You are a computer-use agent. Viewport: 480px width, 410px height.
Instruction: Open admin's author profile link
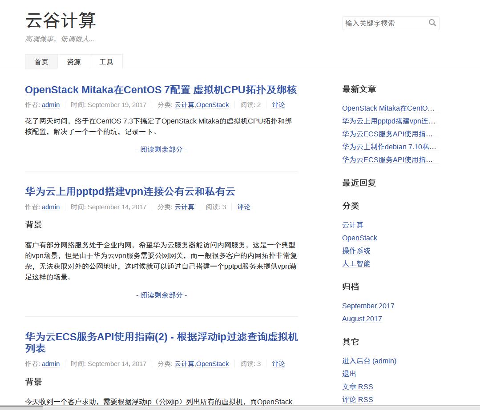(x=50, y=105)
